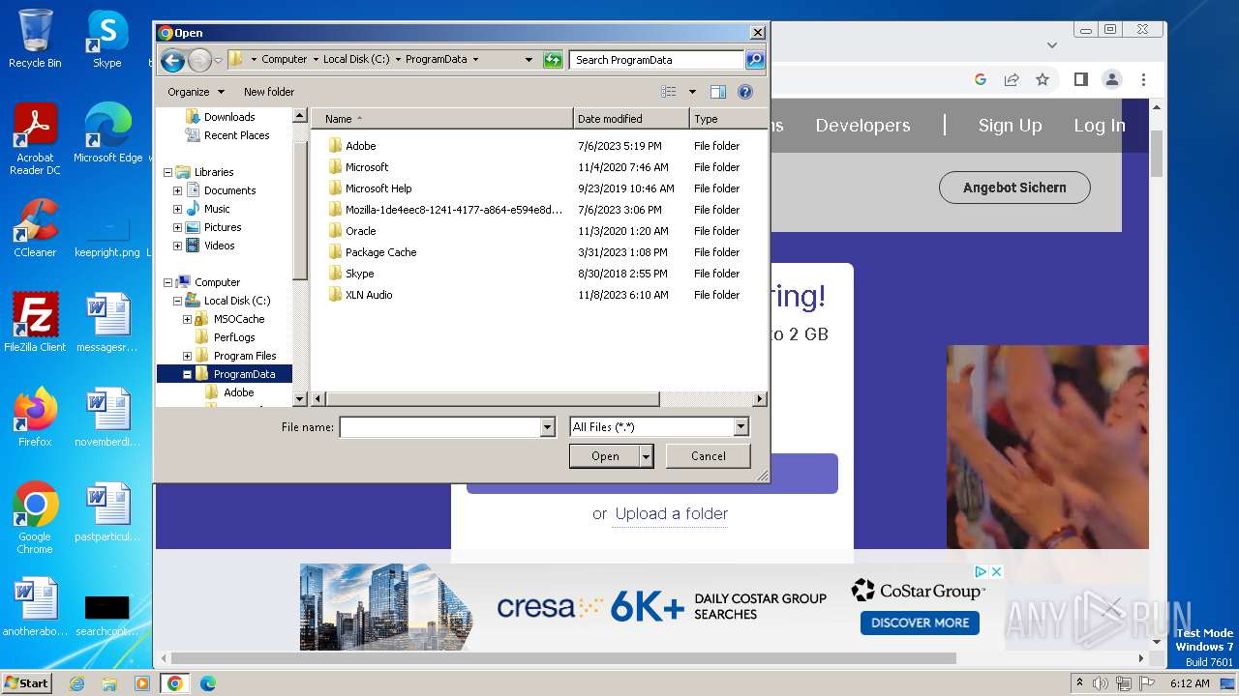The width and height of the screenshot is (1239, 696).
Task: Open the view options dropdown arrow
Action: [x=692, y=92]
